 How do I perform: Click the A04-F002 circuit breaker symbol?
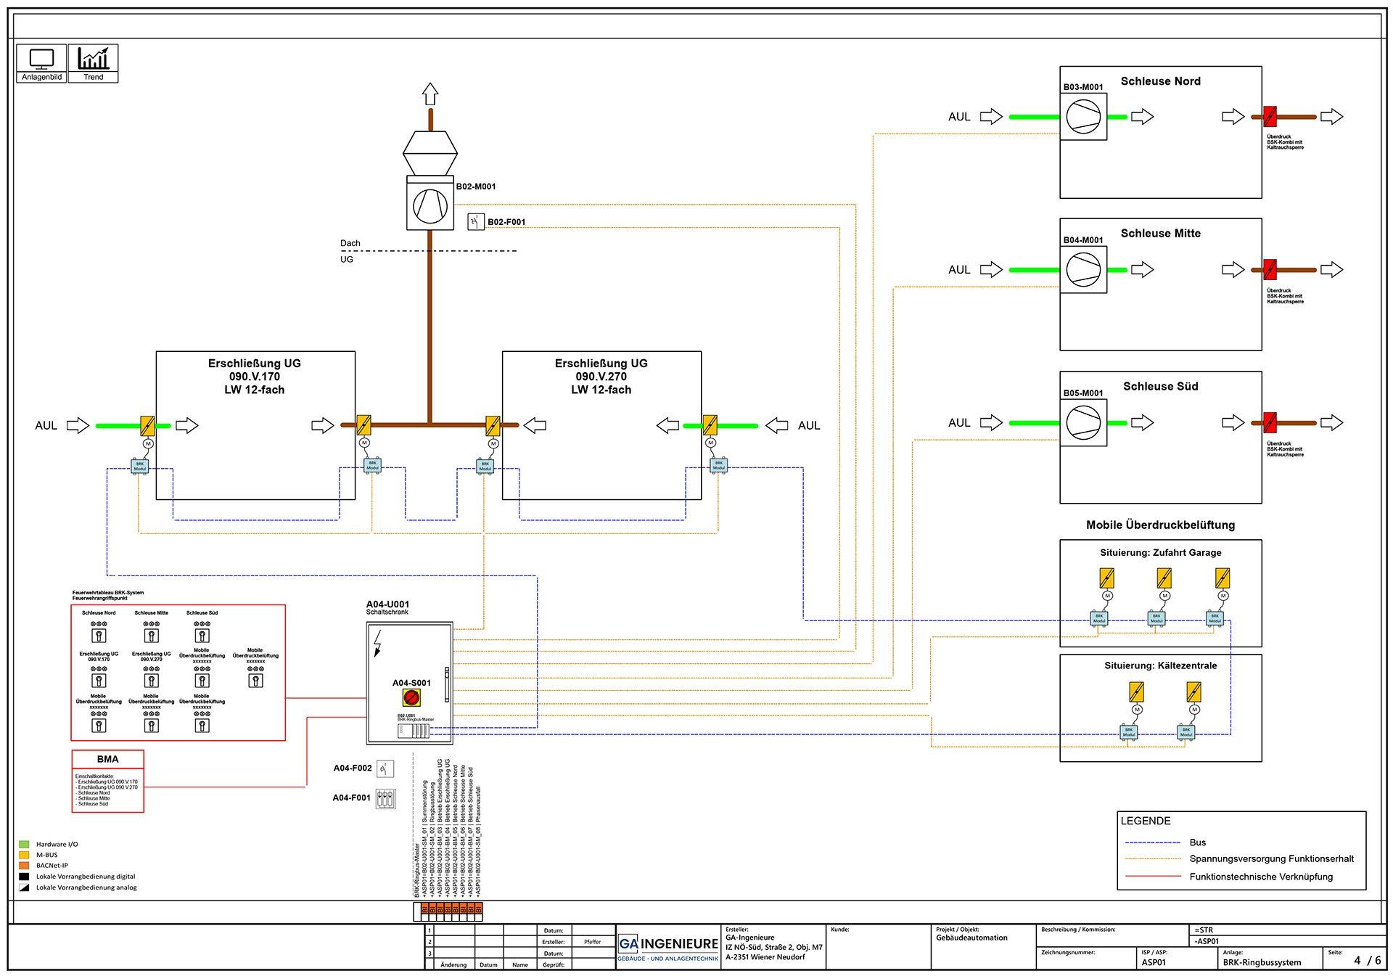386,768
